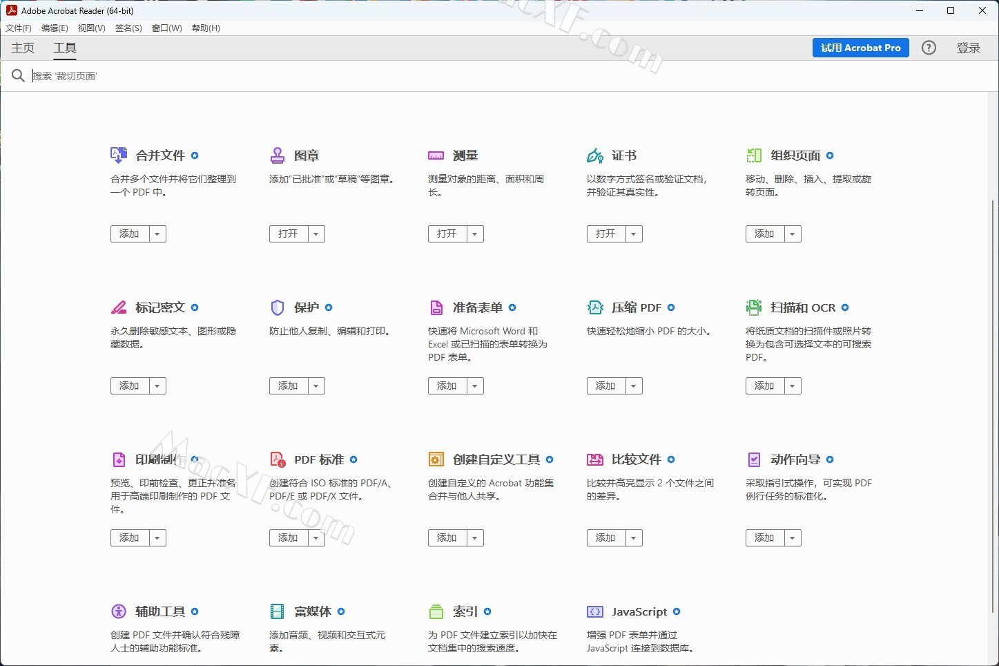
Task: Click the vertical scrollbar on the right
Action: (993, 406)
